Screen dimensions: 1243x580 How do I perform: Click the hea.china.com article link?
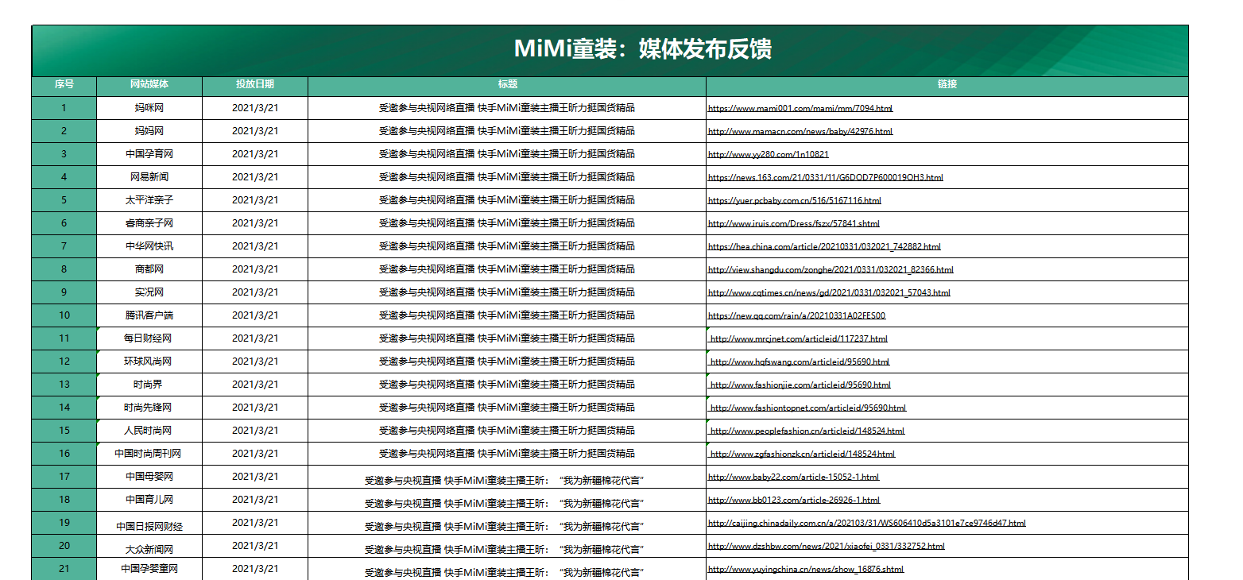[x=824, y=246]
